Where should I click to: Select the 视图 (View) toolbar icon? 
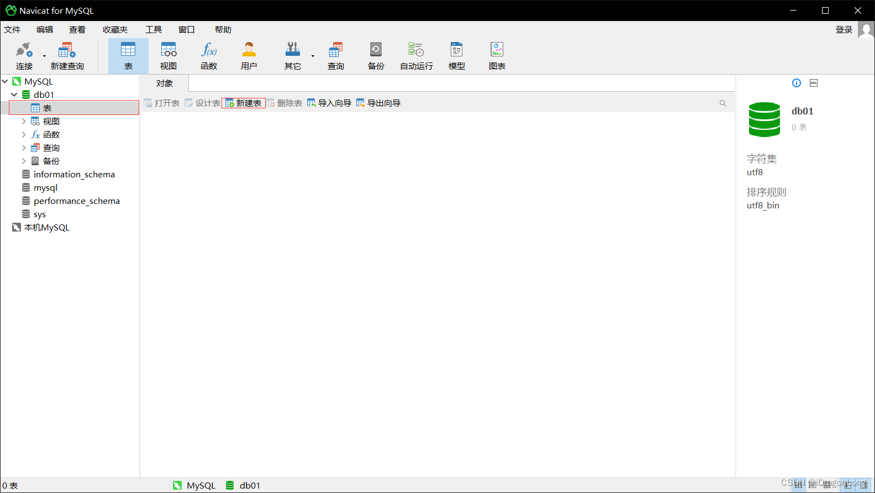[x=168, y=55]
